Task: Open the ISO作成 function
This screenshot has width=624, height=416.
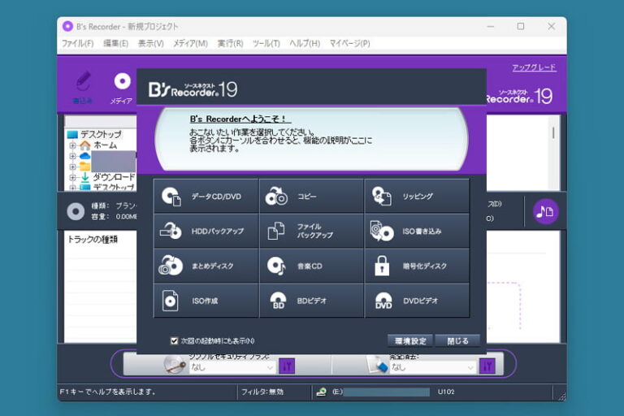Action: 206,301
